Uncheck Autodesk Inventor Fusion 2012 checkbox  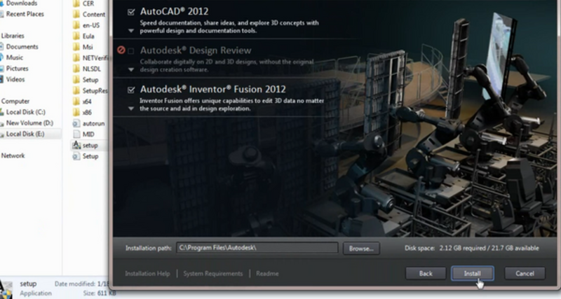tap(131, 90)
